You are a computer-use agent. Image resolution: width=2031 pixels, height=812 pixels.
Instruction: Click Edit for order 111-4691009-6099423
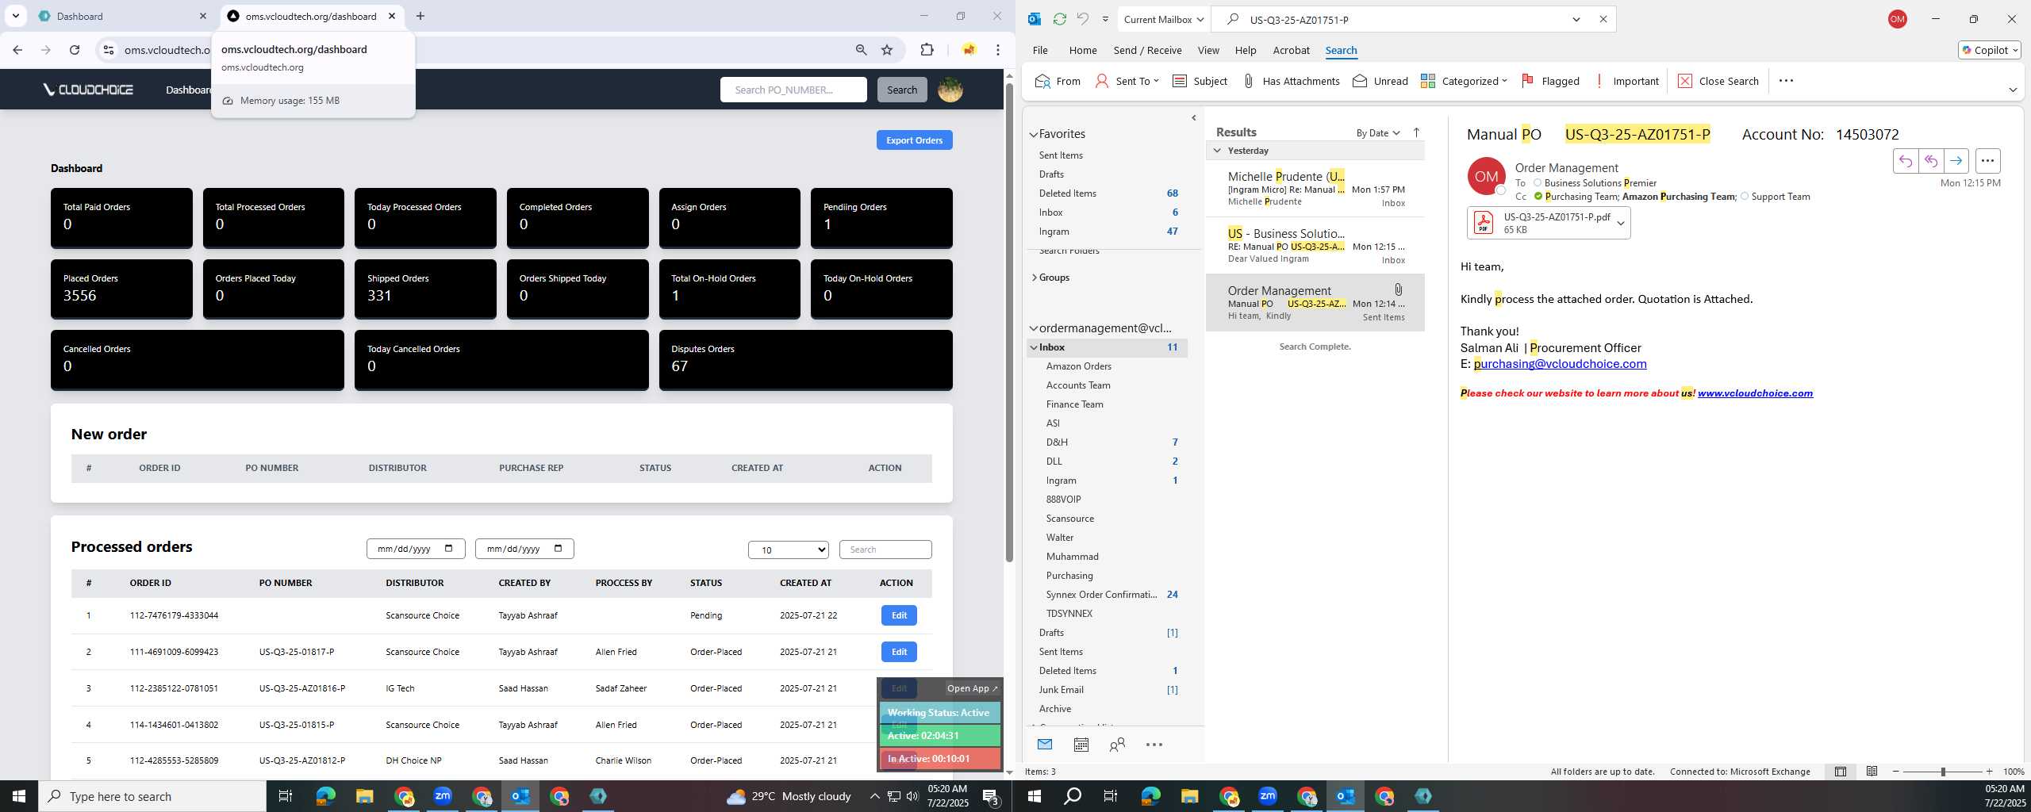(x=899, y=652)
